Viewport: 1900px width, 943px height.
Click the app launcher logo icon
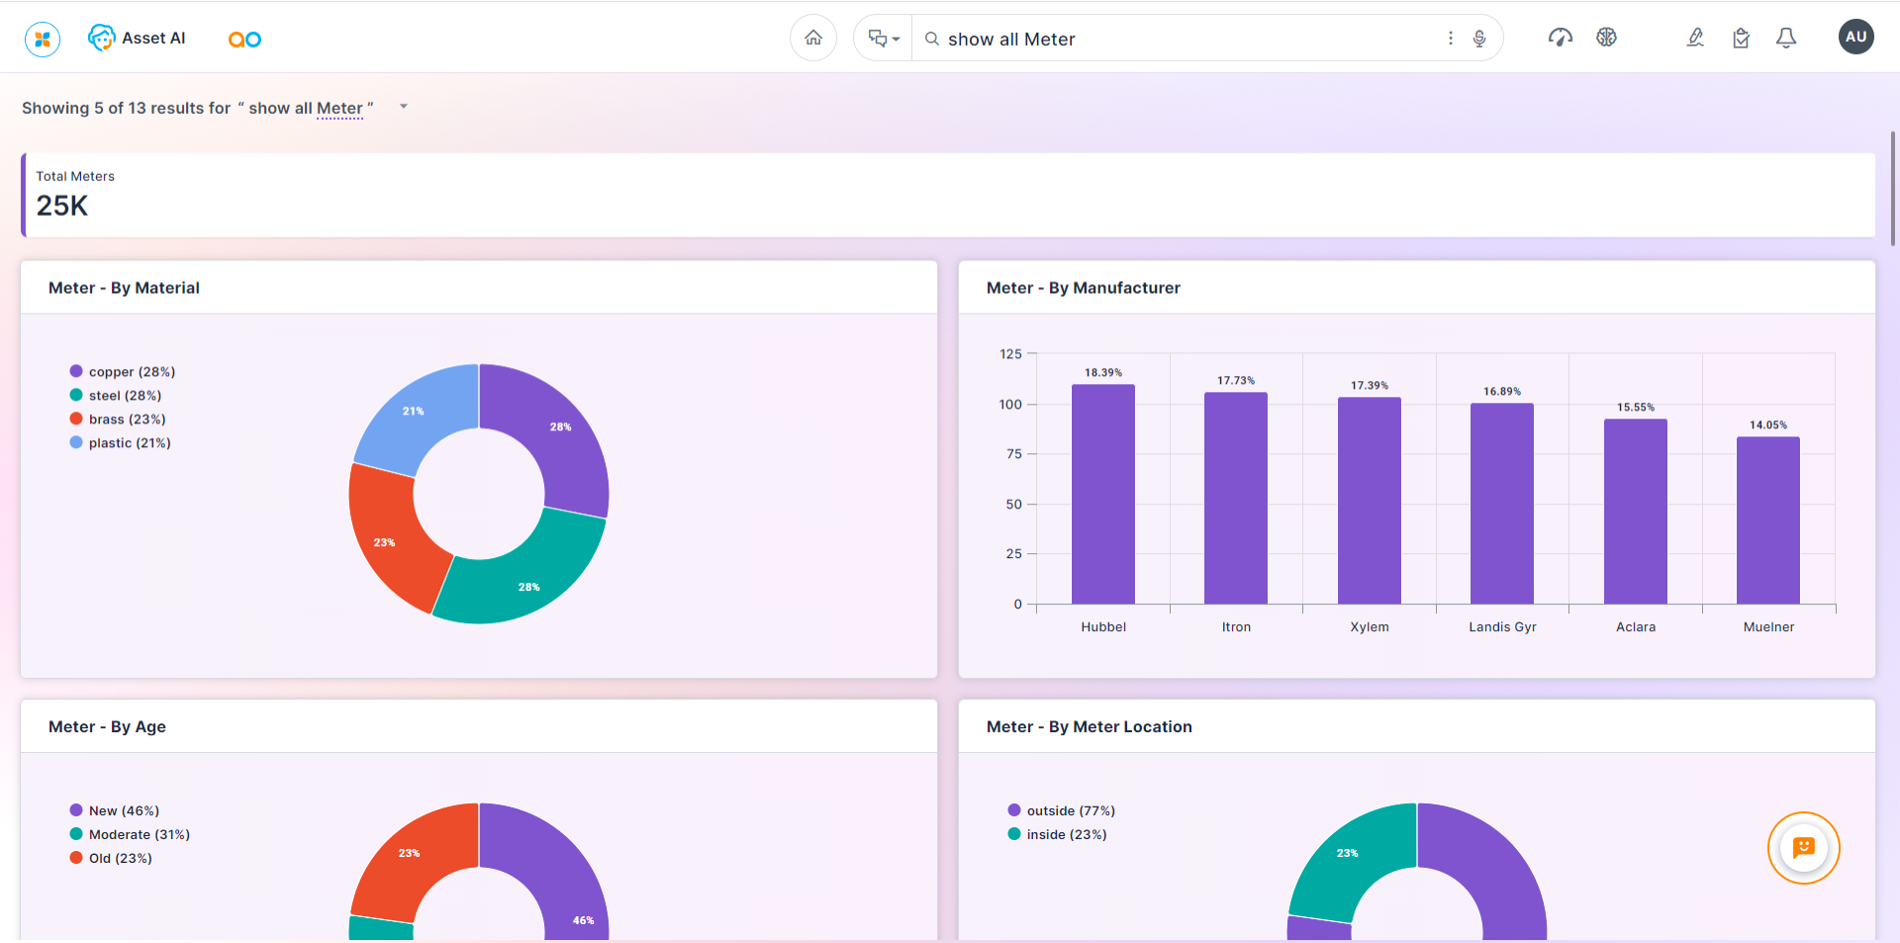43,39
